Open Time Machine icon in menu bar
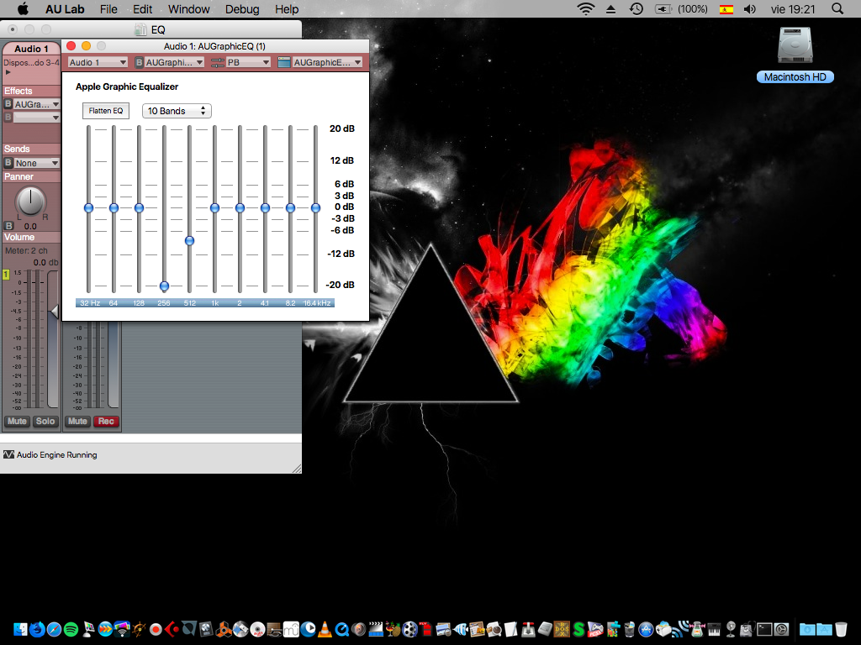Screen dimensions: 861x645 pos(637,9)
